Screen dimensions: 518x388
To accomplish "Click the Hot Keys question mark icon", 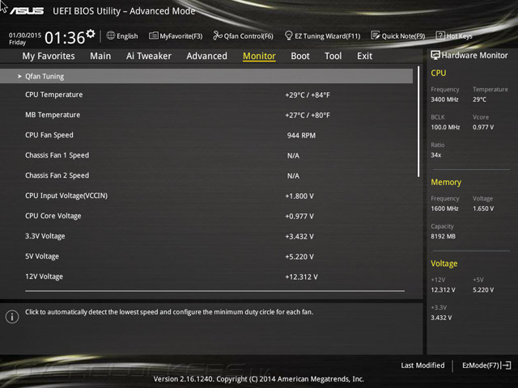I will coord(440,36).
